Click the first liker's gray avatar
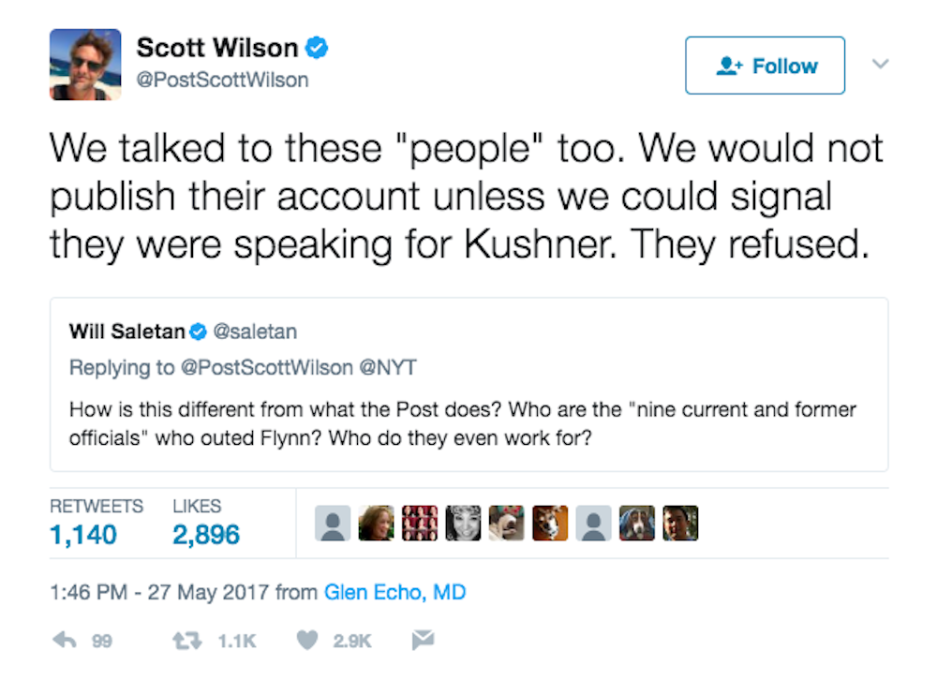Viewport: 937px width, 694px height. pos(334,524)
